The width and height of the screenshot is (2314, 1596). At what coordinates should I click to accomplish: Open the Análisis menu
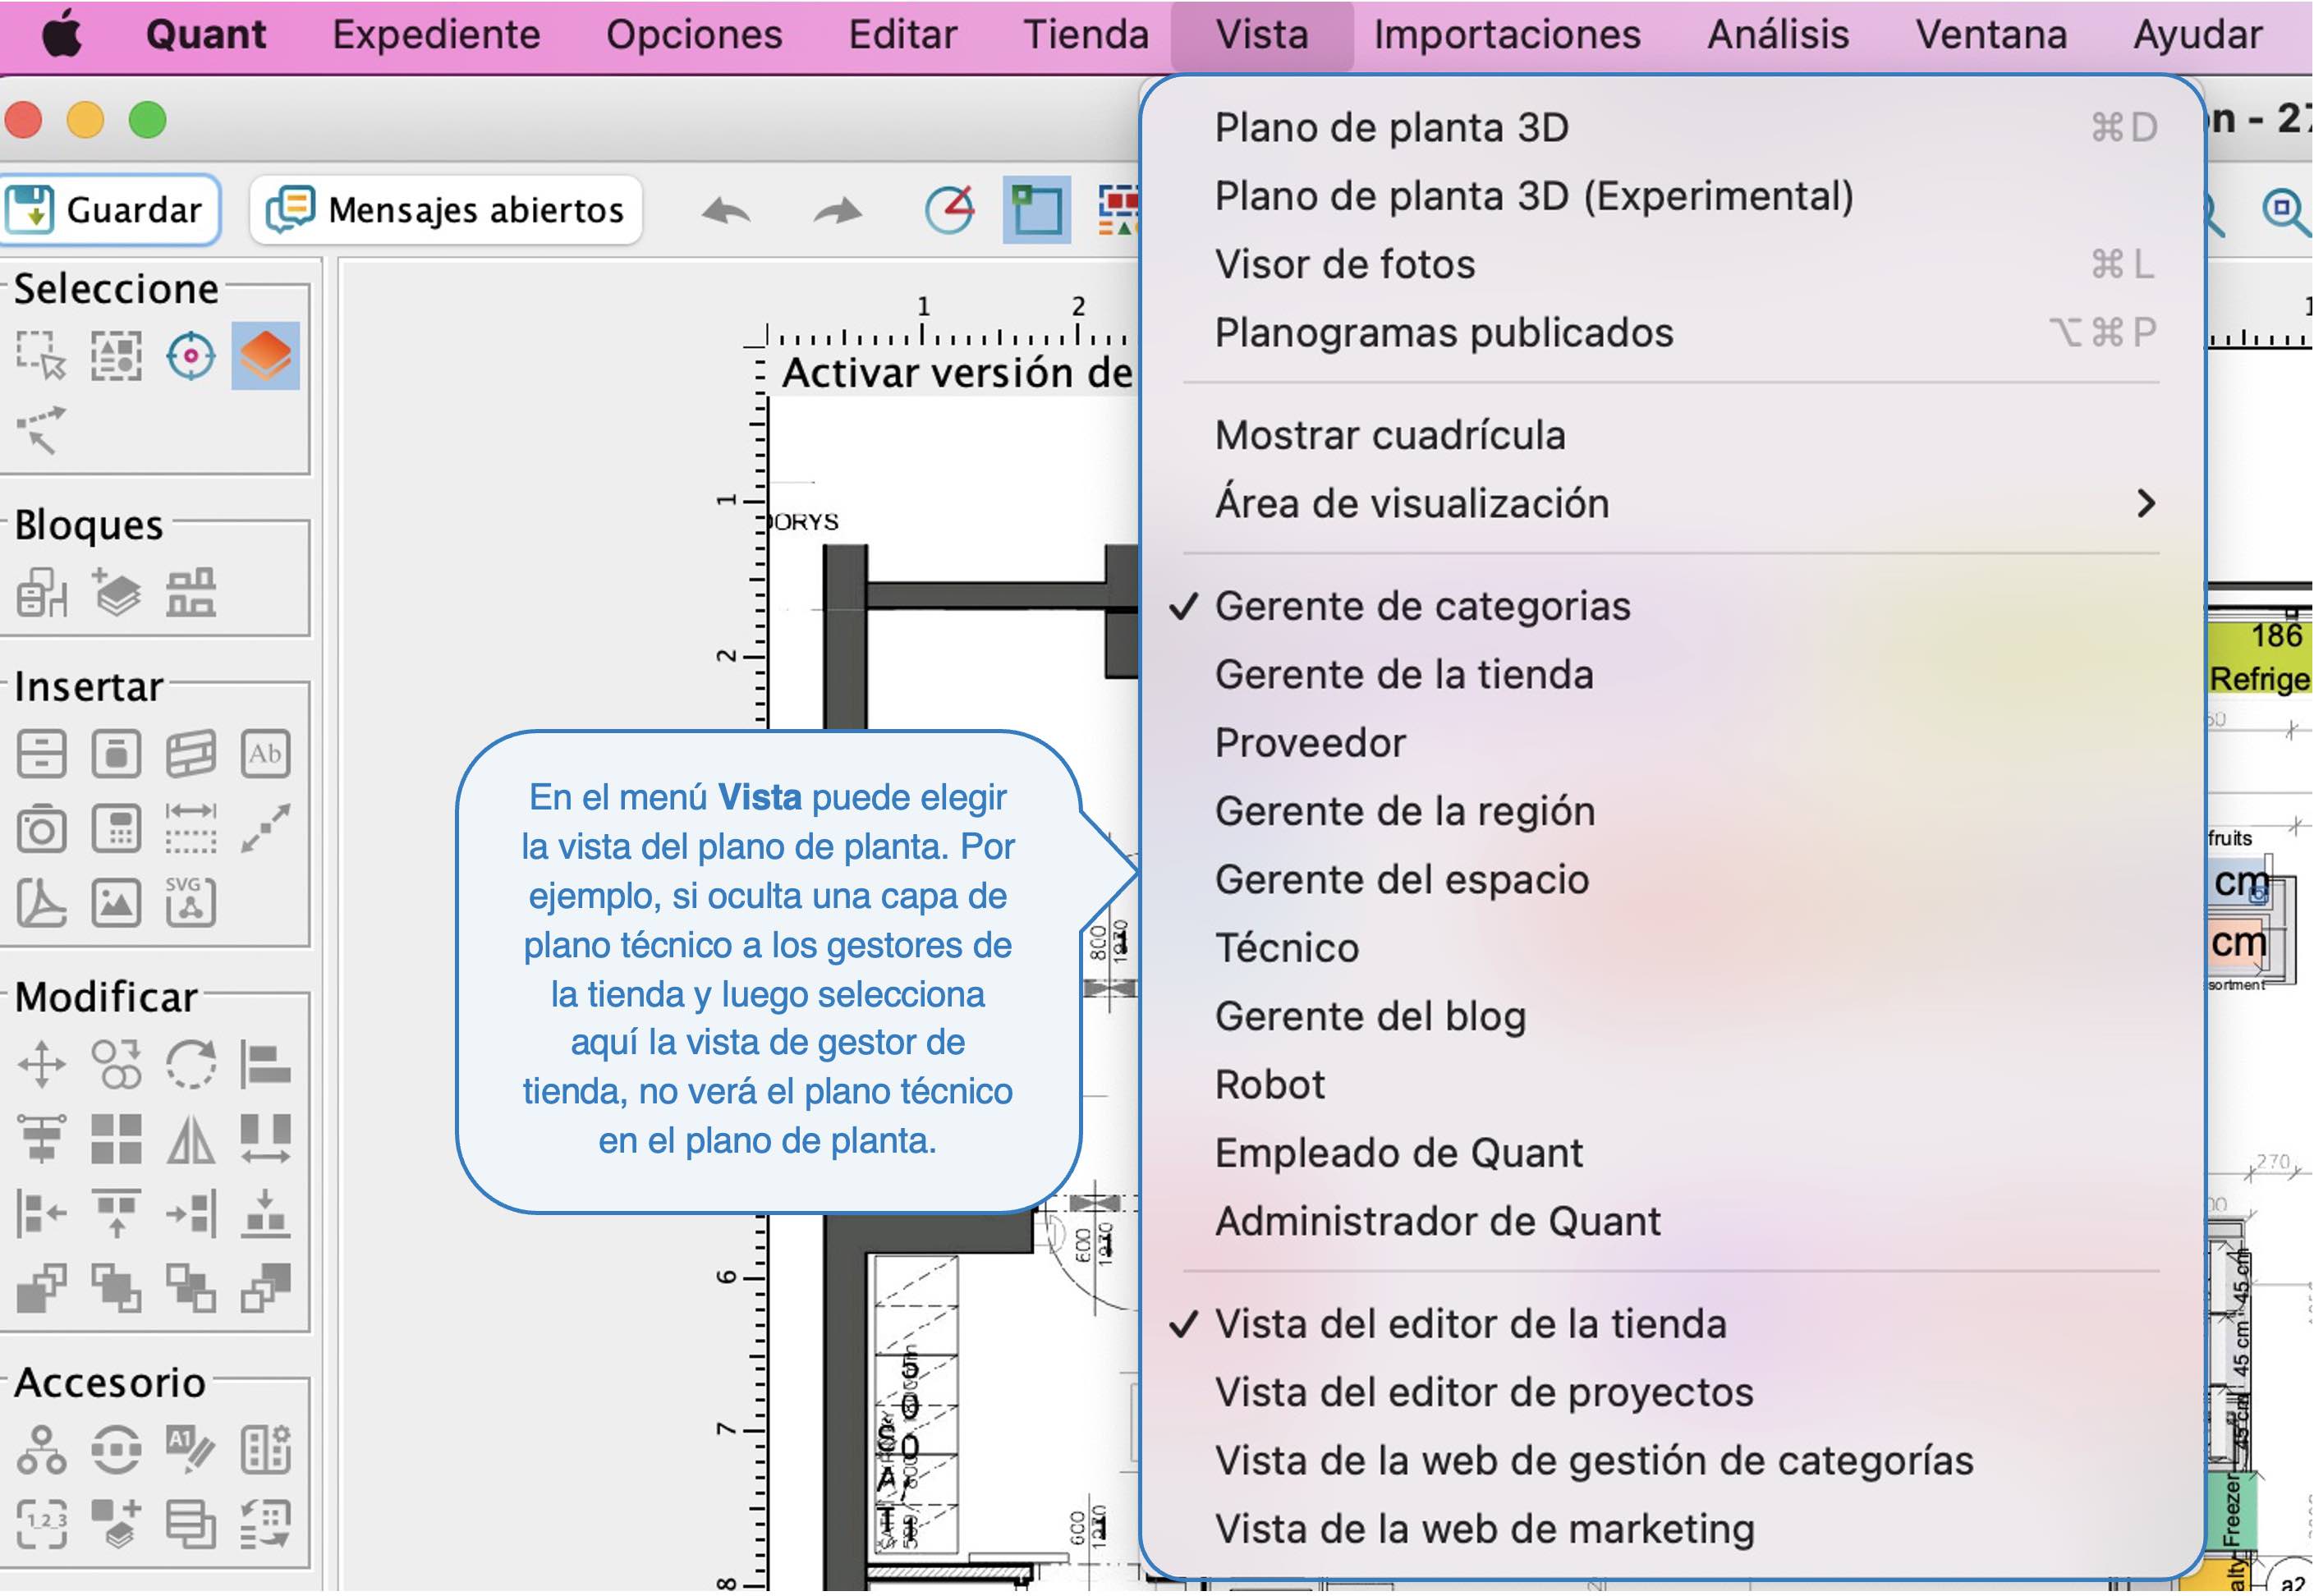pyautogui.click(x=1778, y=35)
